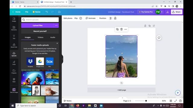Screen dimensions: 193x108
Task: Open the Projects folder panel
Action: click(x=14, y=71)
